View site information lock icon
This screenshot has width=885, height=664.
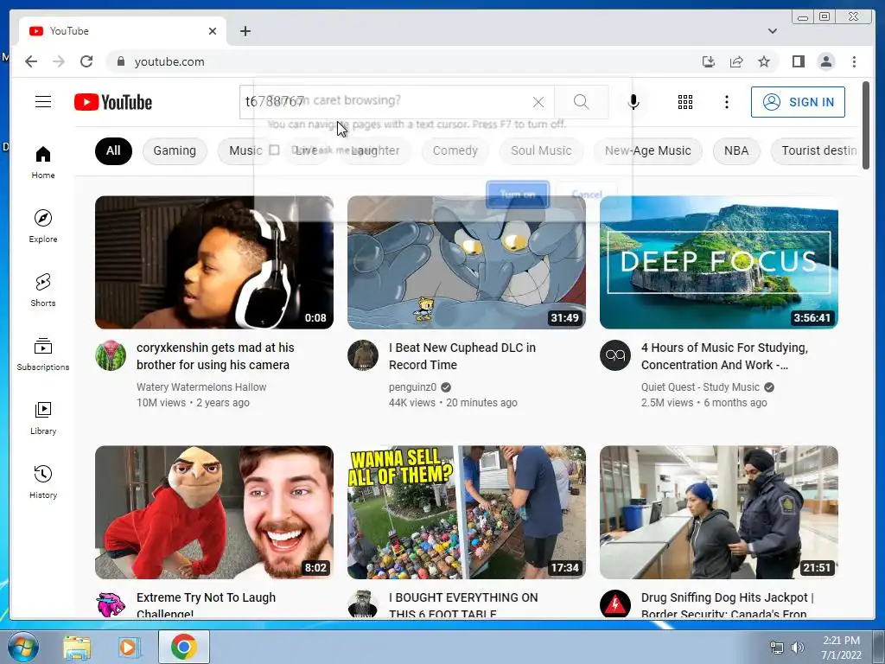[x=120, y=61]
